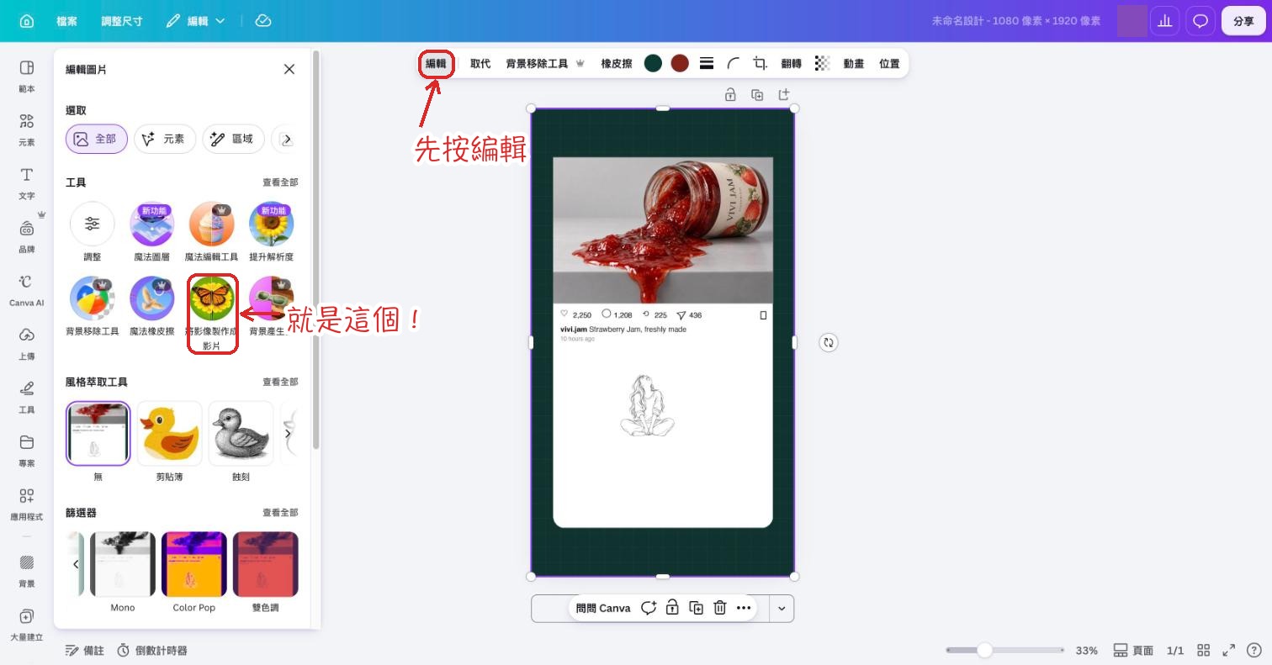Open the 應用程式 apps sidebar tab
Viewport: 1272px width, 665px height.
coord(27,504)
